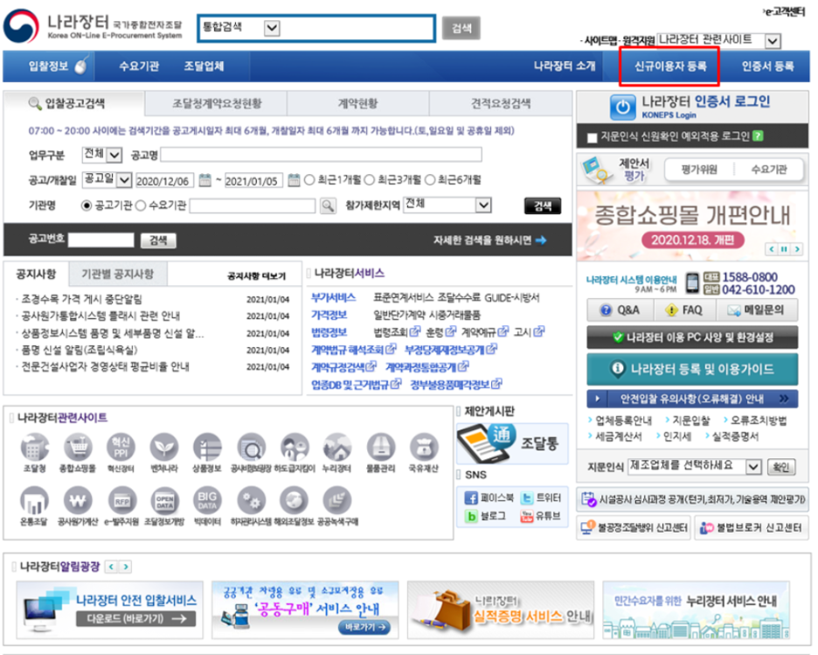Open the 누리장터 house icon
818x655 pixels.
point(337,448)
